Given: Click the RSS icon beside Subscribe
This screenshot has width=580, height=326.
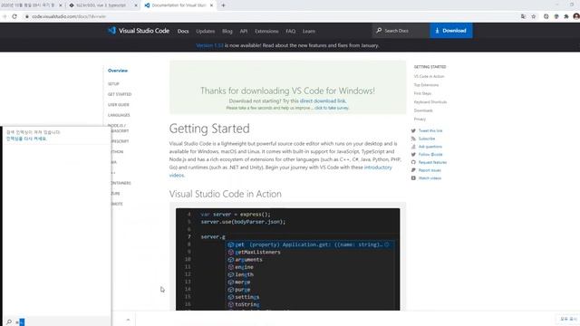Looking at the screenshot, I should tap(413, 139).
